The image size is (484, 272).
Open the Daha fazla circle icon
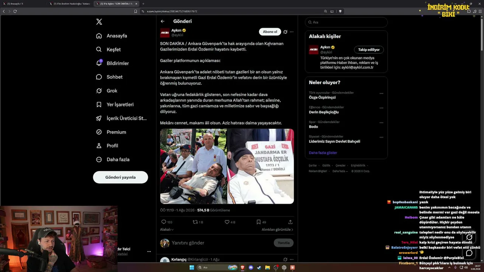[x=99, y=159]
